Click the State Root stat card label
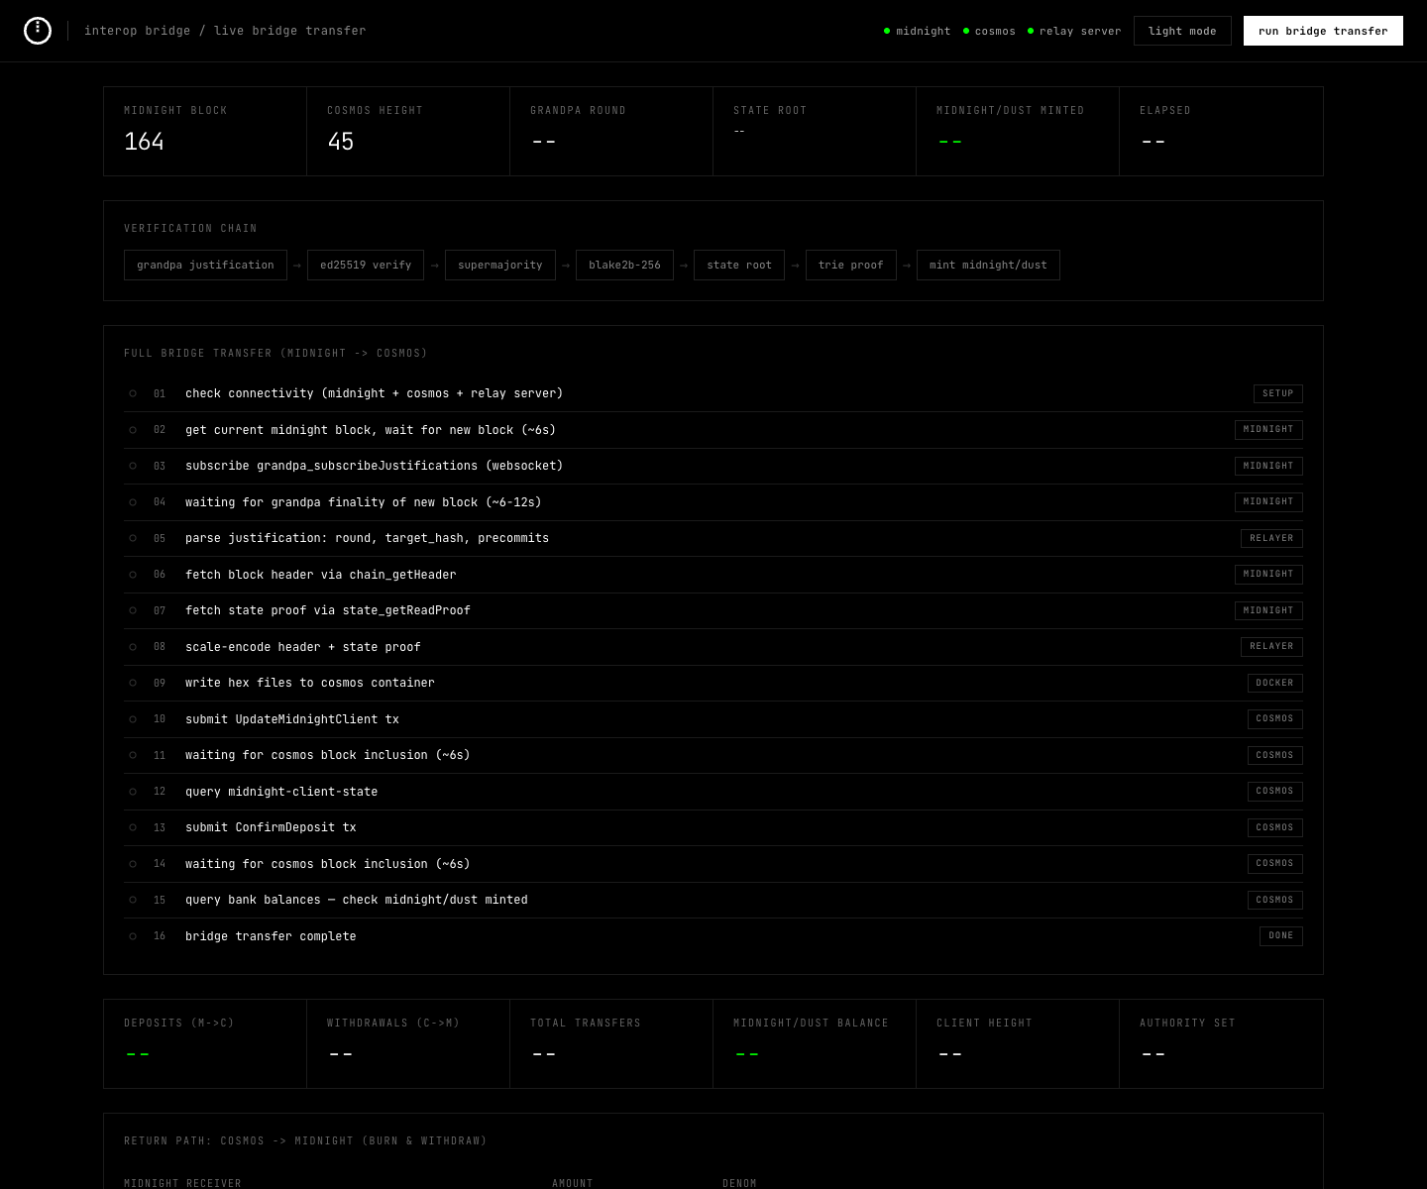The width and height of the screenshot is (1427, 1189). (770, 111)
